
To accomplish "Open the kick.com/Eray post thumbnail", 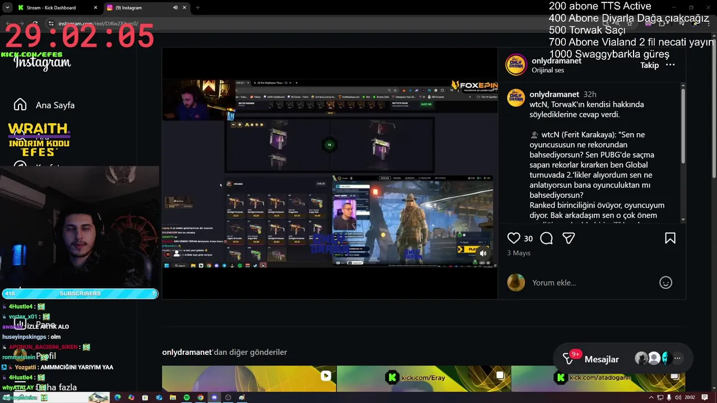I will [x=423, y=379].
